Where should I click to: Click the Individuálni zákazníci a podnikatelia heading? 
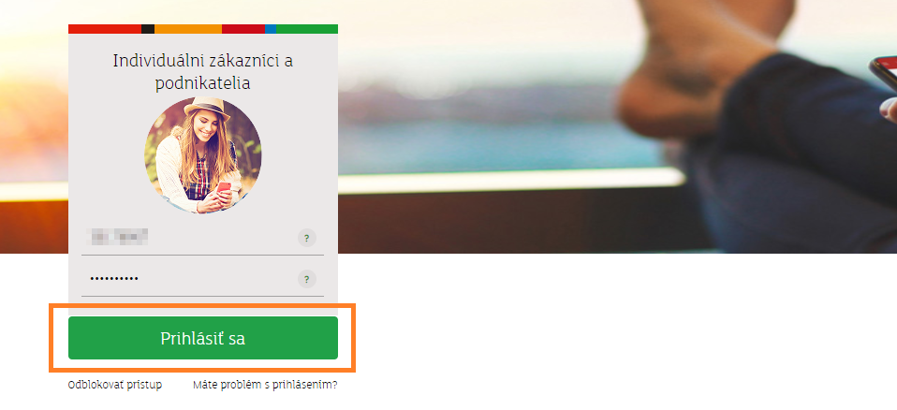[203, 71]
